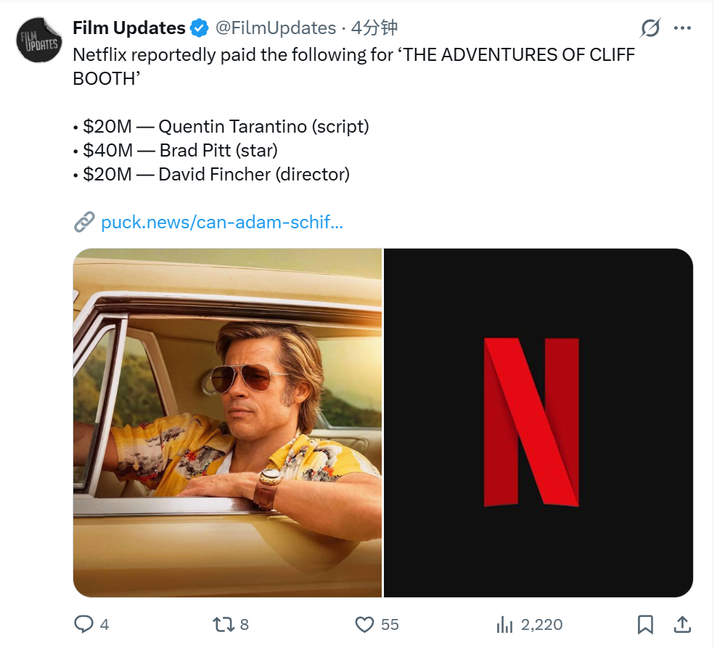717x648 pixels.
Task: Click the like count 55
Action: (390, 624)
